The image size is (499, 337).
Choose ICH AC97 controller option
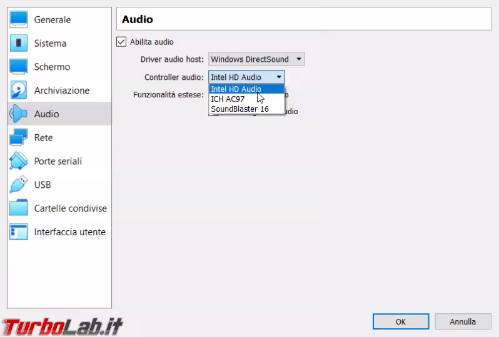click(246, 99)
